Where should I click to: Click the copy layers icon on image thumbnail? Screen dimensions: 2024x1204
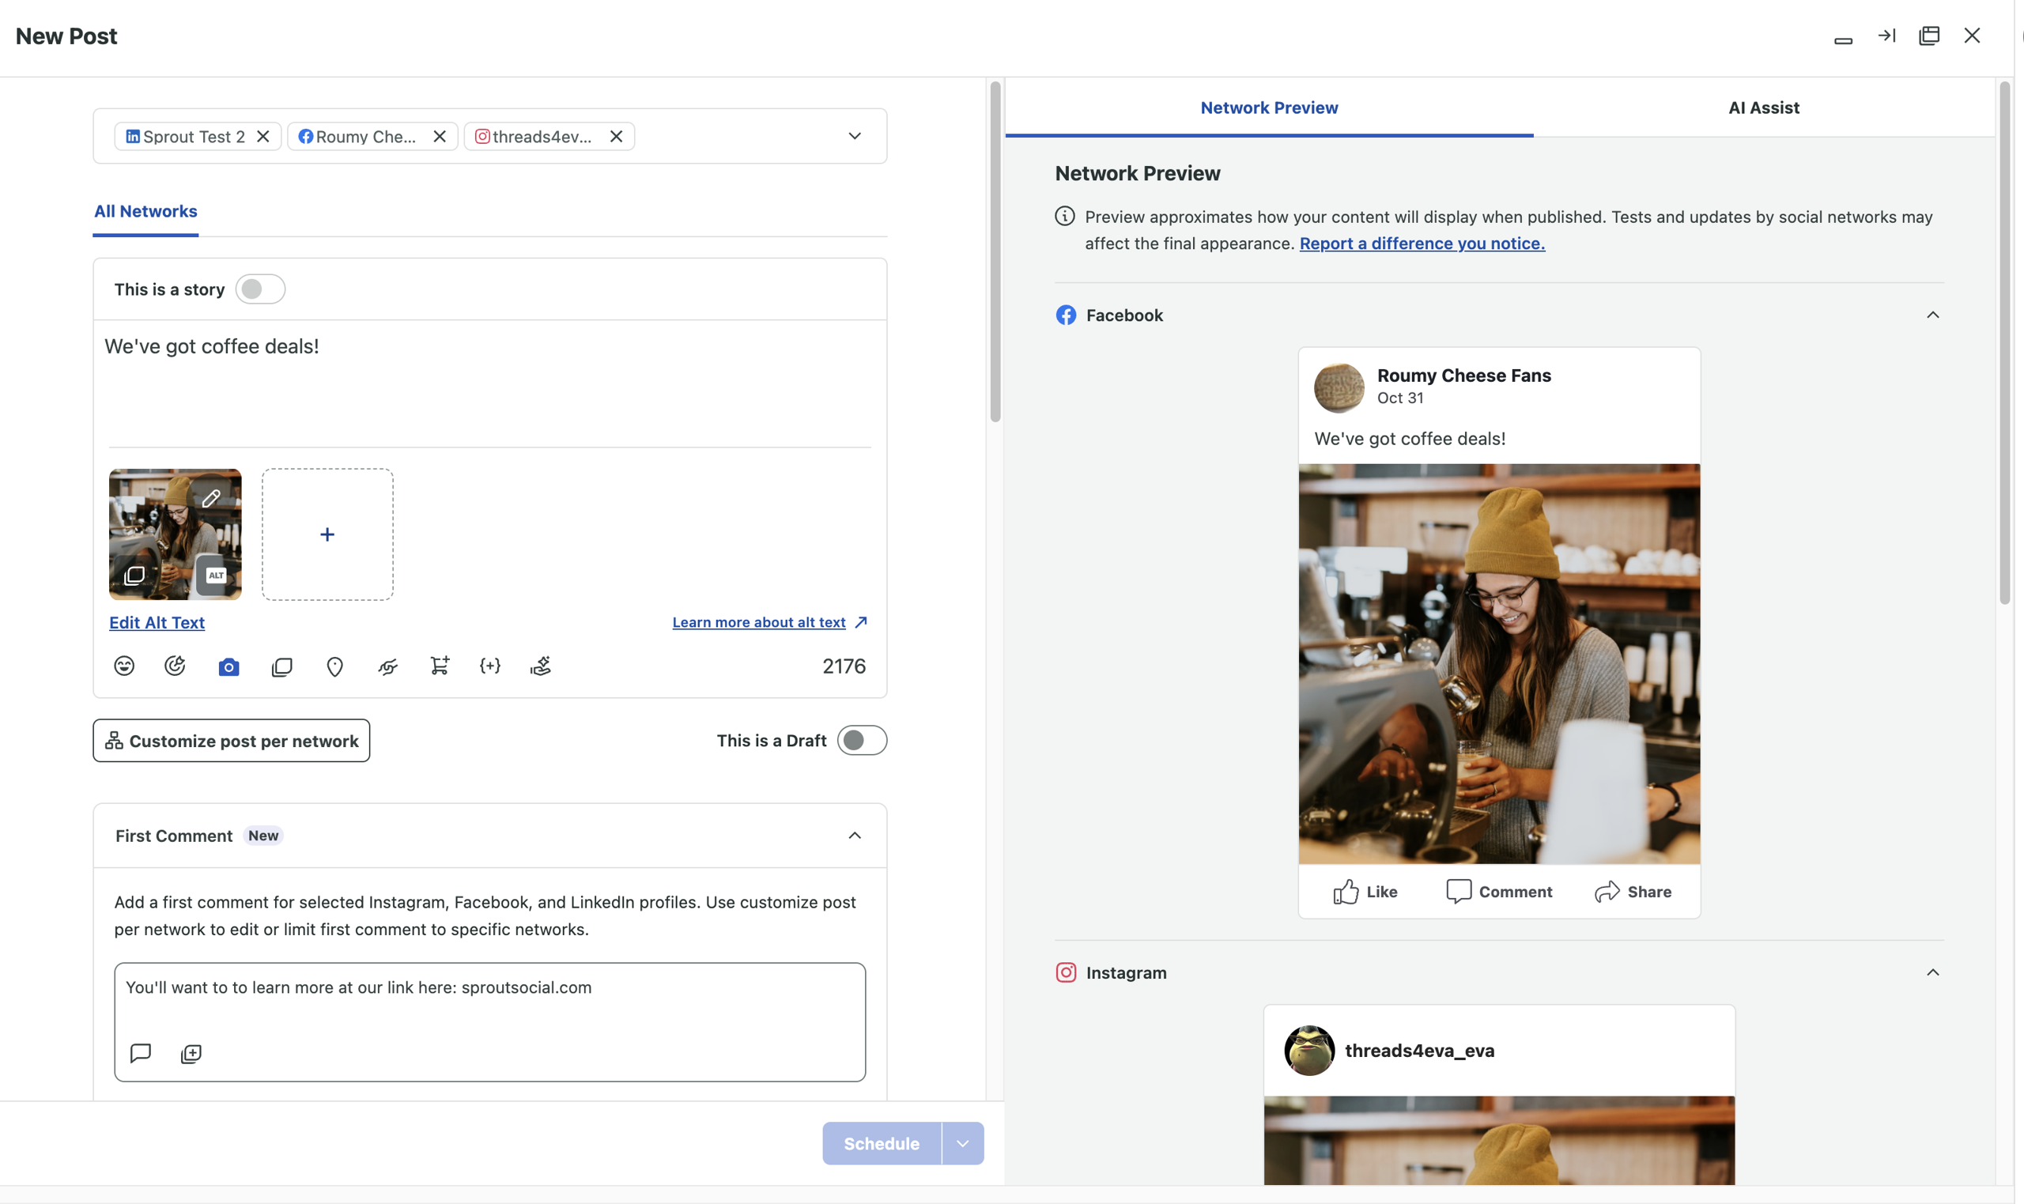(134, 576)
